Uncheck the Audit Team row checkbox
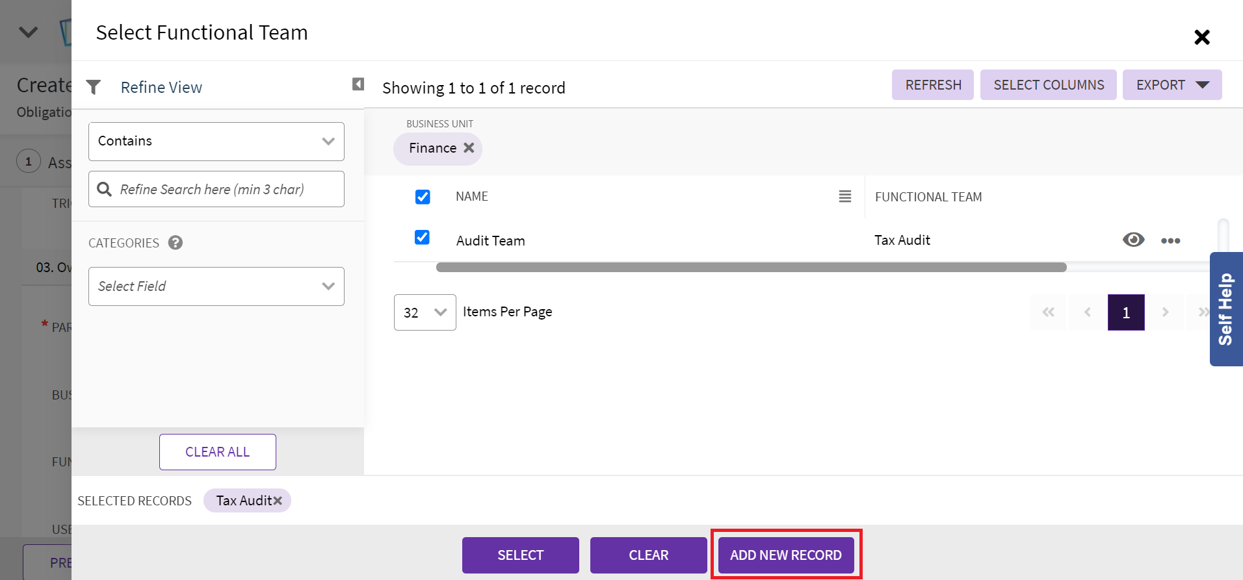Viewport: 1243px width, 580px height. [x=422, y=238]
